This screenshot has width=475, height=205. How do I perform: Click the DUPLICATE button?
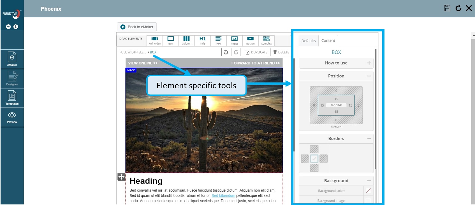256,52
